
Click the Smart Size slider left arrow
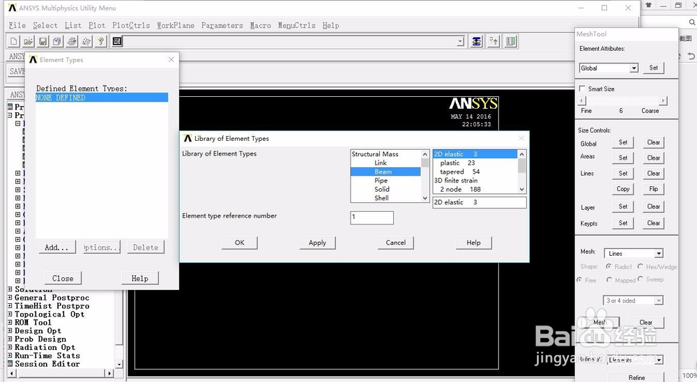click(x=582, y=100)
